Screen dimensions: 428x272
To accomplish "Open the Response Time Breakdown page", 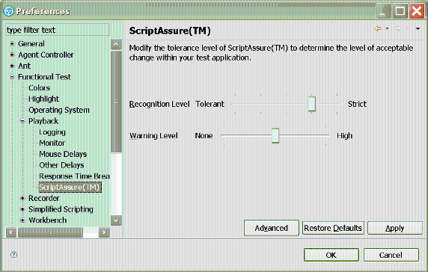I will pyautogui.click(x=74, y=176).
